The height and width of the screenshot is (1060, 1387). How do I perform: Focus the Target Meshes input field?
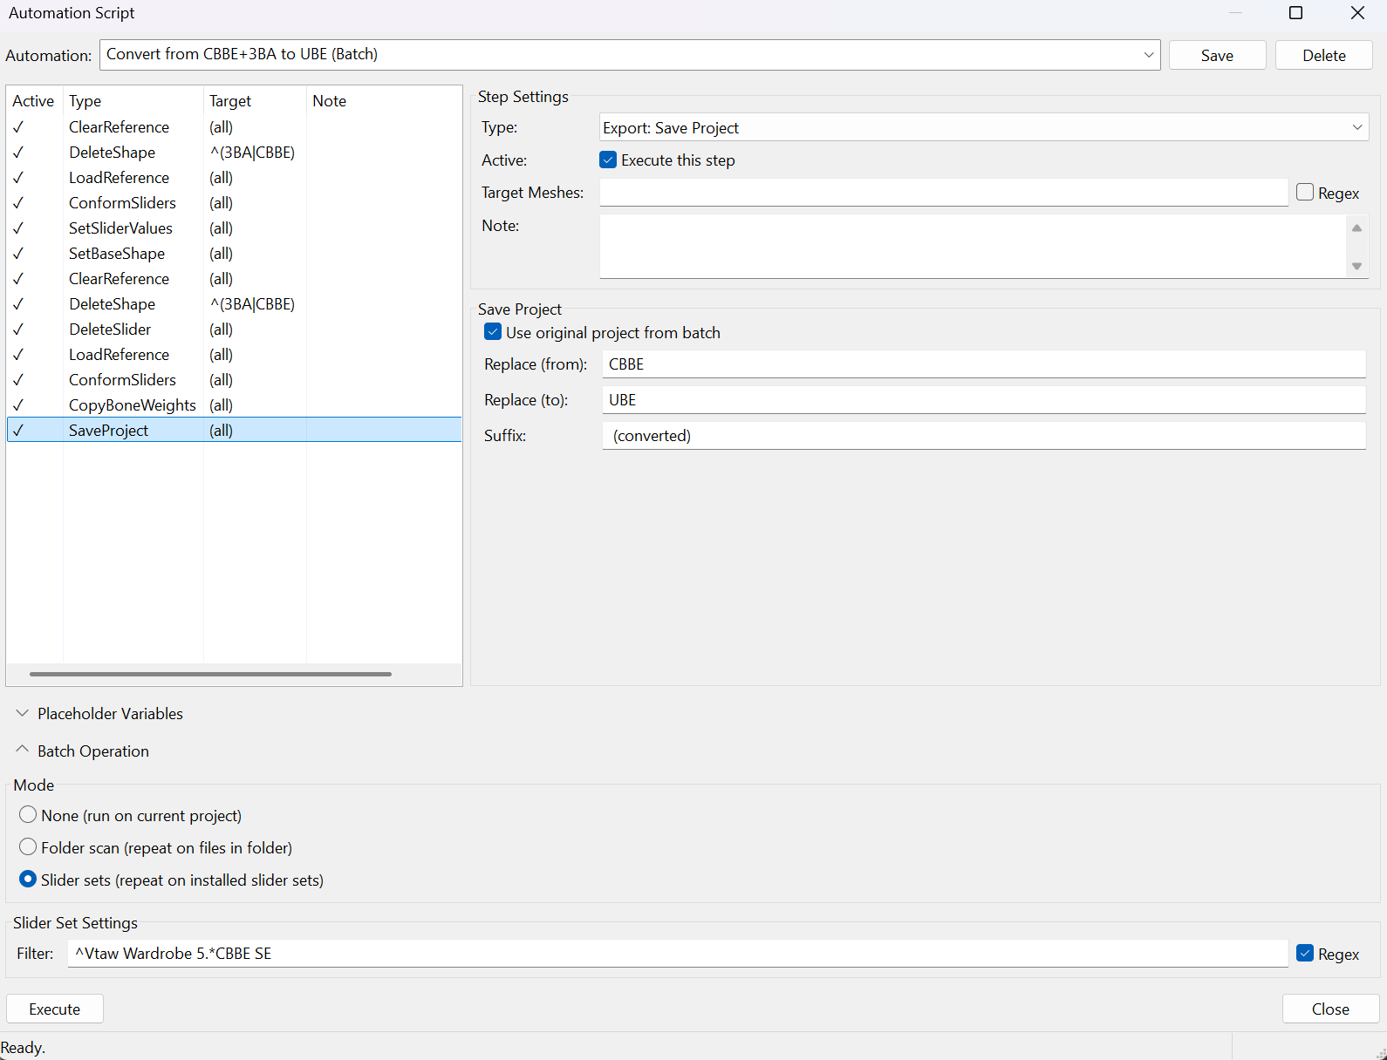point(943,193)
